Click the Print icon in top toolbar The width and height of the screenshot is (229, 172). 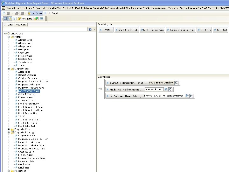click(17, 13)
